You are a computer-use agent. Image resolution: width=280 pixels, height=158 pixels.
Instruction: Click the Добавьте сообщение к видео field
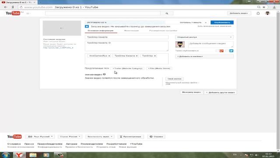(x=211, y=44)
